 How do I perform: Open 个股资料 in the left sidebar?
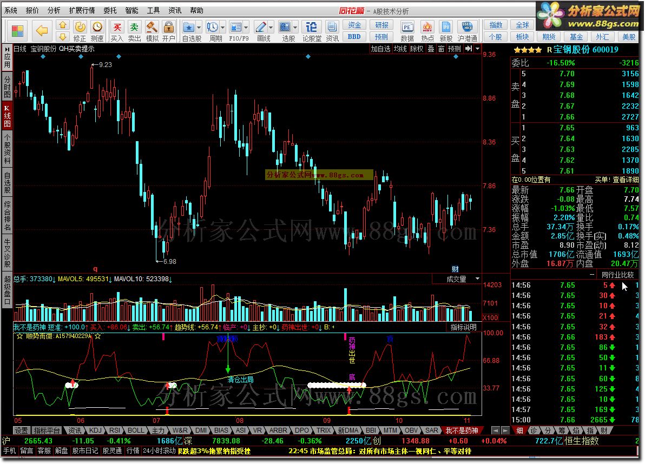(x=7, y=150)
